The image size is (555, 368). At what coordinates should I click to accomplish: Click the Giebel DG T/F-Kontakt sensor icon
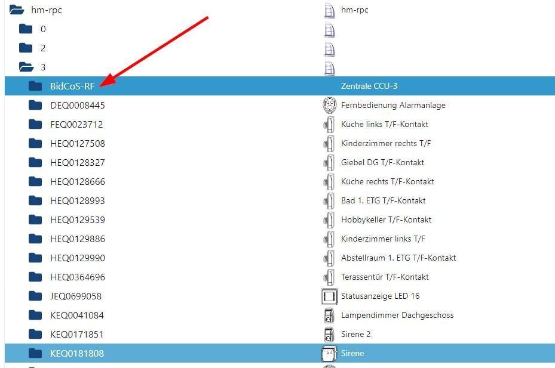coord(329,162)
